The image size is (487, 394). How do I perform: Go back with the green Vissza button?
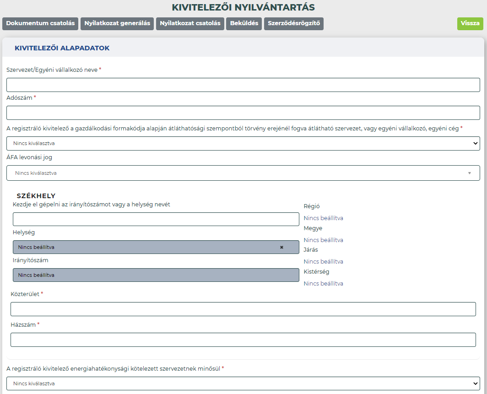tap(470, 24)
